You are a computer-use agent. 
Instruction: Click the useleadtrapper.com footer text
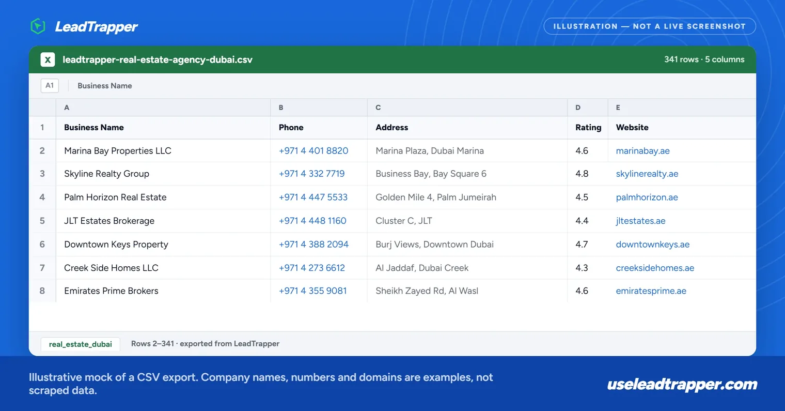coord(682,385)
